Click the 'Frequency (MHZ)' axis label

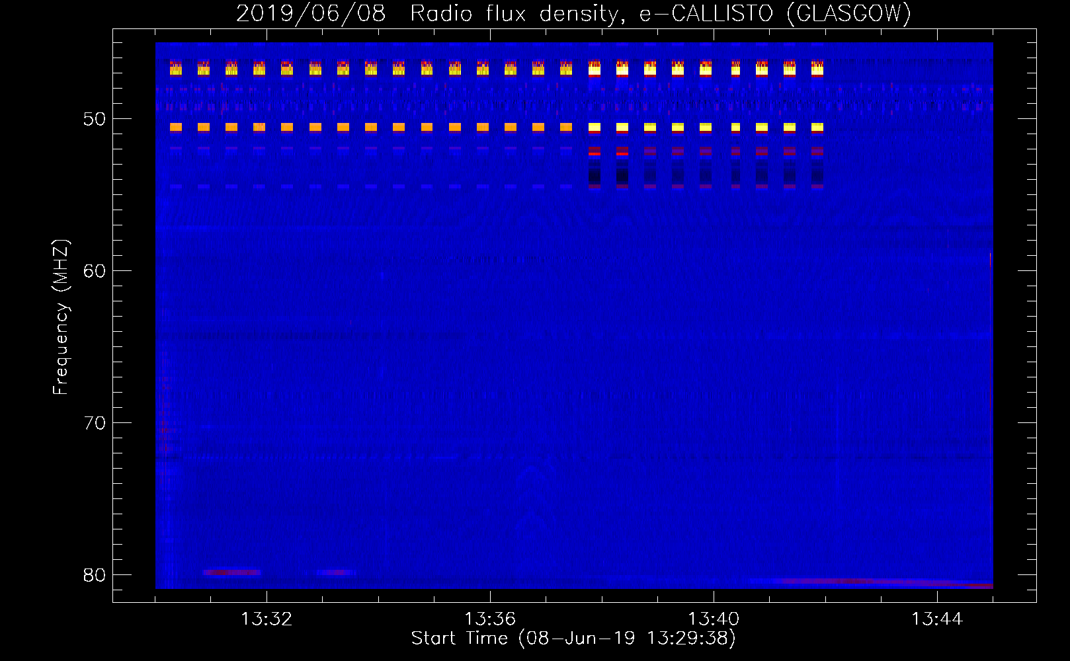[x=61, y=317]
